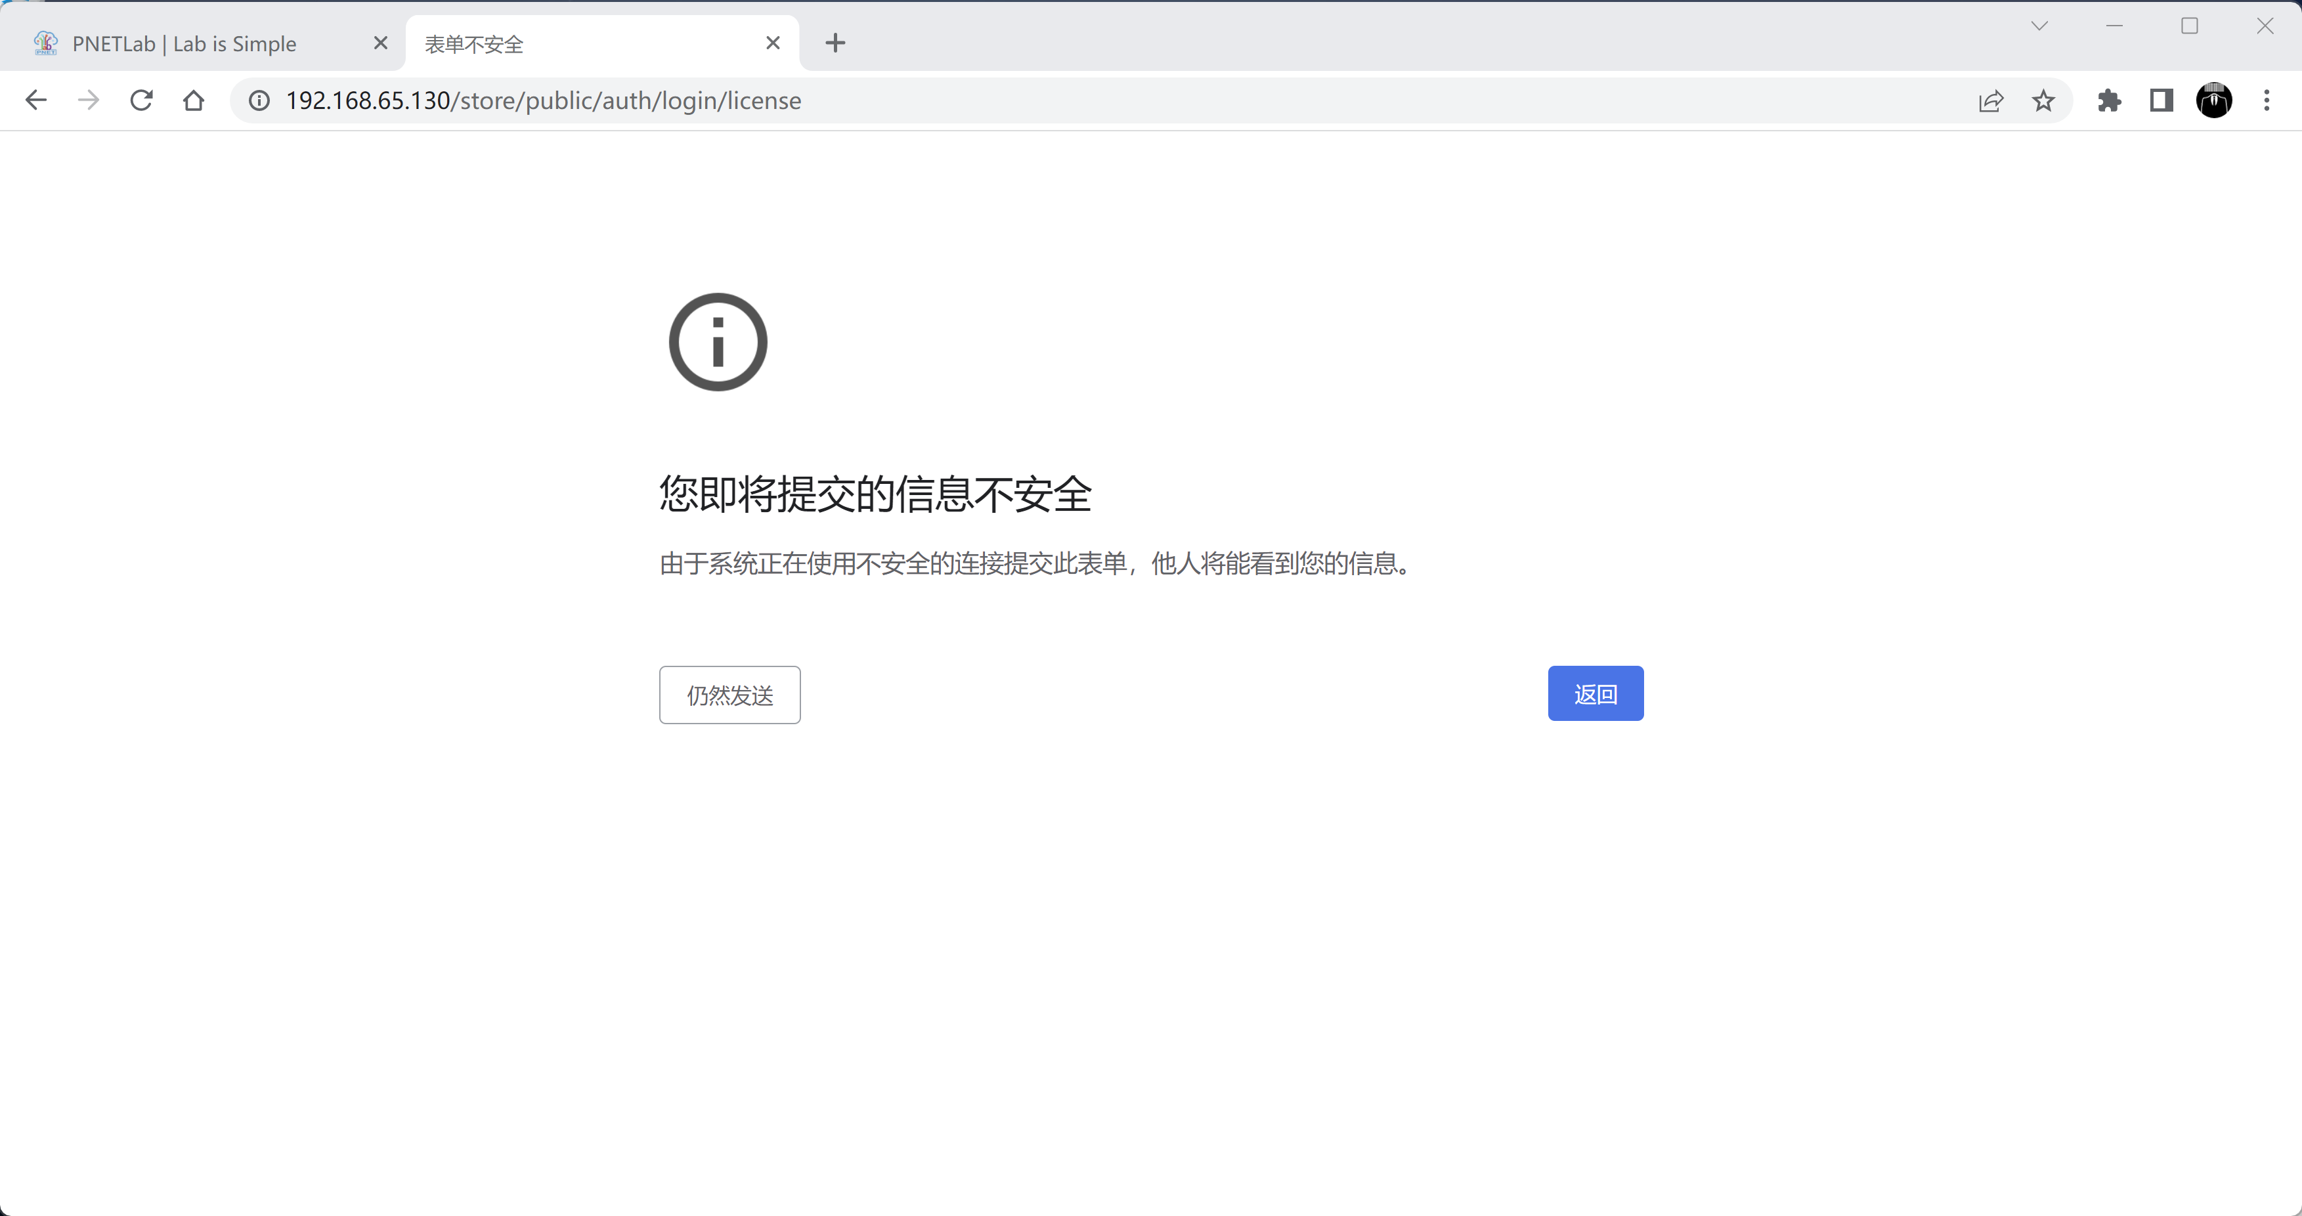Open the extensions puzzle icon
Screen dimensions: 2302x1216
(x=2109, y=101)
